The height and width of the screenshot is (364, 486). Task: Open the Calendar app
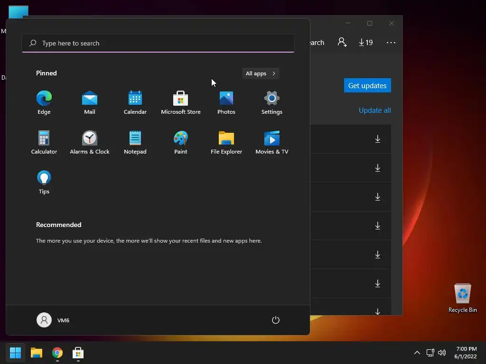coord(135,102)
